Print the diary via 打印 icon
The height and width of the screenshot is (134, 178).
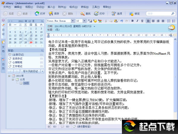tap(96, 14)
